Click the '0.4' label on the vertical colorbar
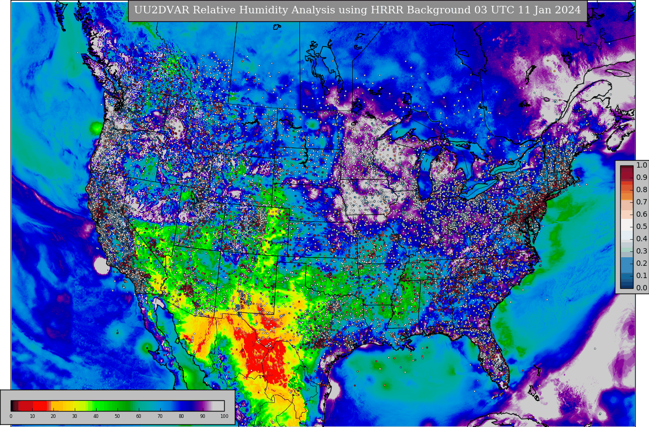Screen dimensions: 649x427 [x=642, y=239]
